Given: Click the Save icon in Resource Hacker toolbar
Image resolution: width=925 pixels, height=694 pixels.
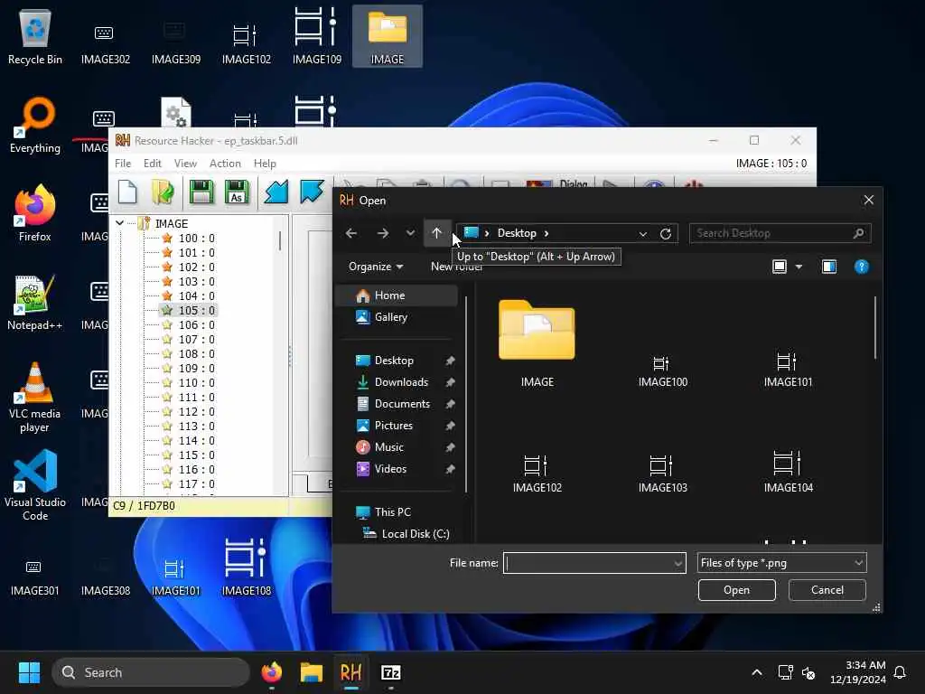Looking at the screenshot, I should click(201, 192).
